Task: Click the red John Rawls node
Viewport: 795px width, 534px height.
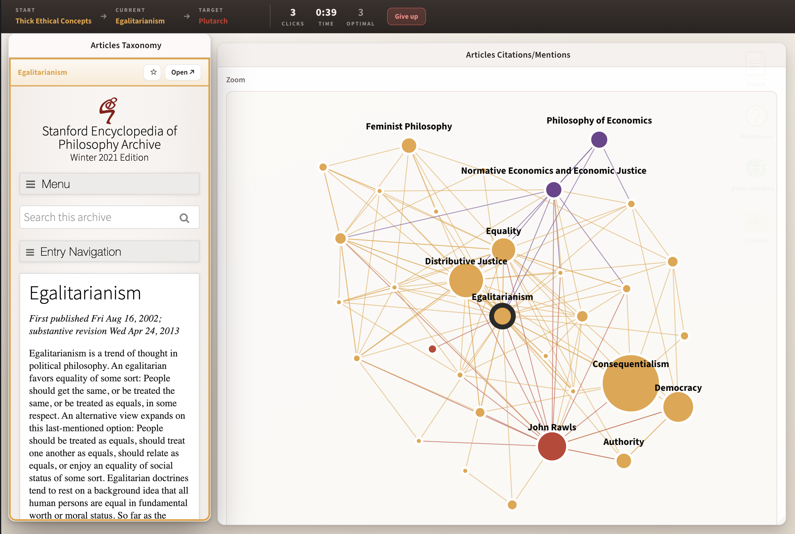Action: coord(552,446)
